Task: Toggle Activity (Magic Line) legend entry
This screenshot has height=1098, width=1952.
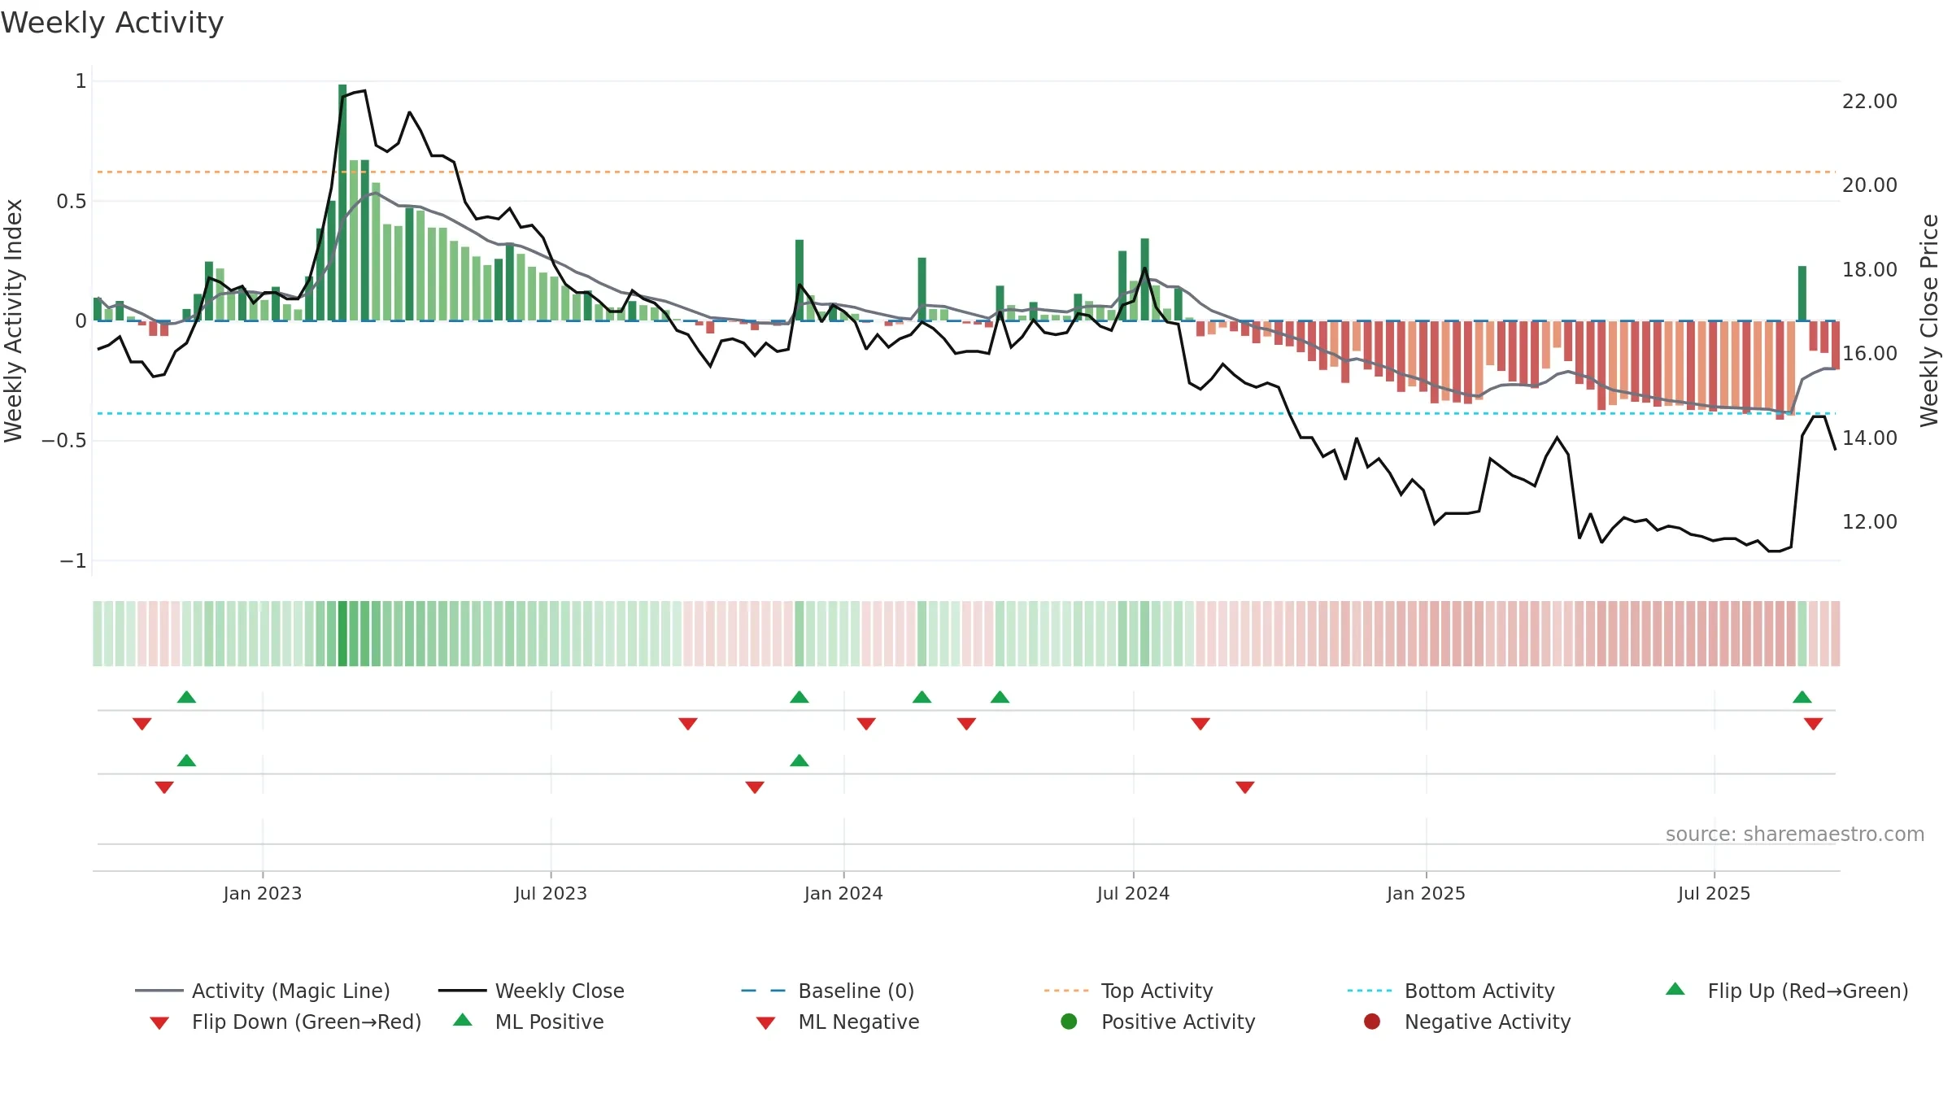Action: coord(263,991)
